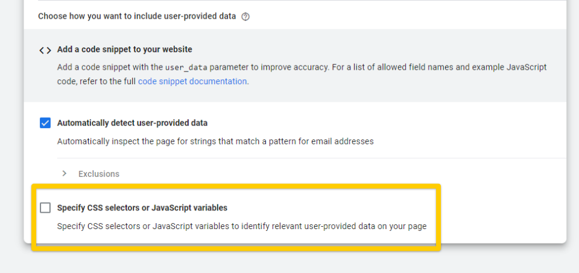Click the user_data monospace parameter text
The image size is (579, 273).
(x=186, y=68)
